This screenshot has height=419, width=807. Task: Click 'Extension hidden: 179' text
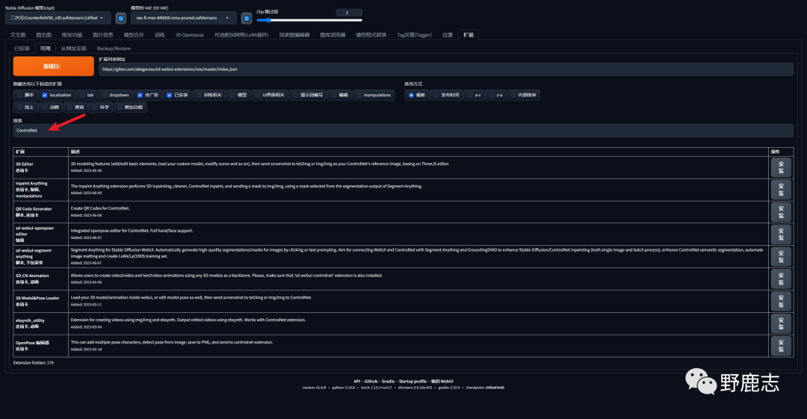[x=34, y=363]
